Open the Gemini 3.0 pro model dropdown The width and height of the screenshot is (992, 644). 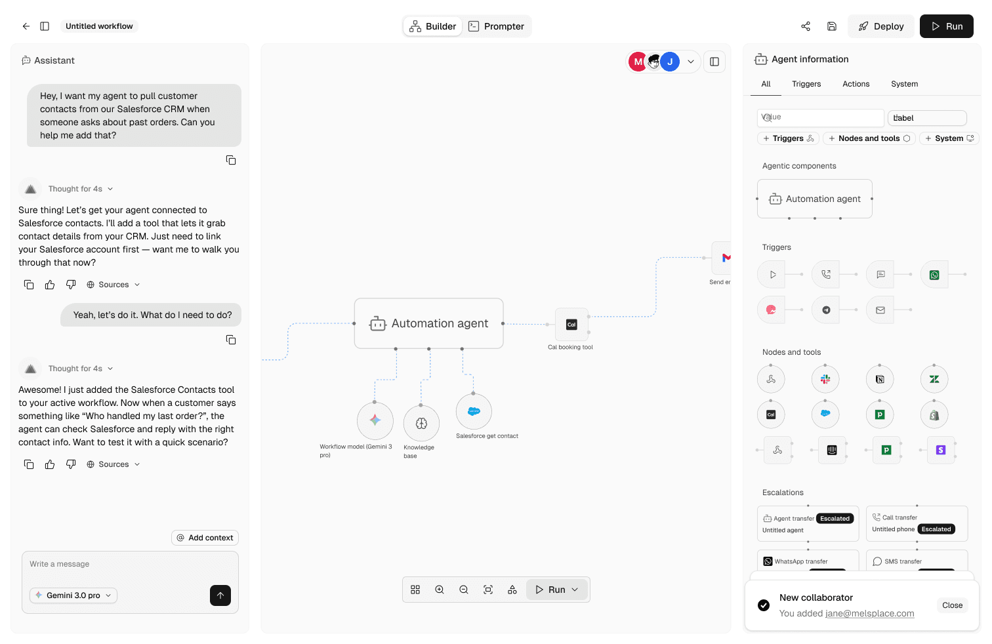coord(73,595)
